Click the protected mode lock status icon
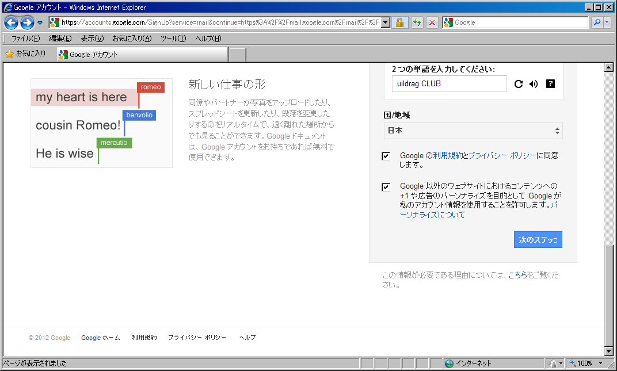Screen dimensions: 617x371 [553, 364]
